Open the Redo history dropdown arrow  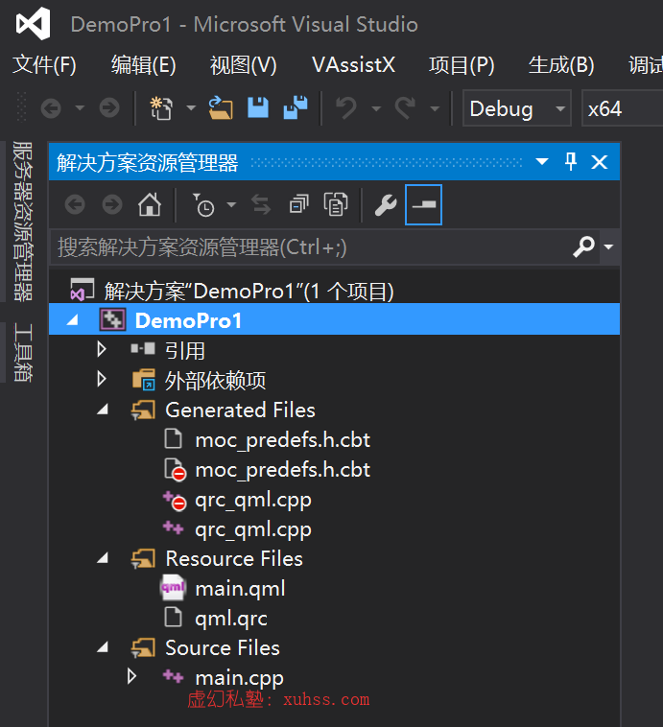435,109
